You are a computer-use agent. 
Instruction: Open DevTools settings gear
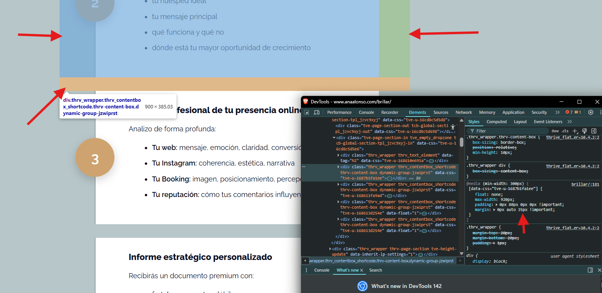click(x=591, y=112)
